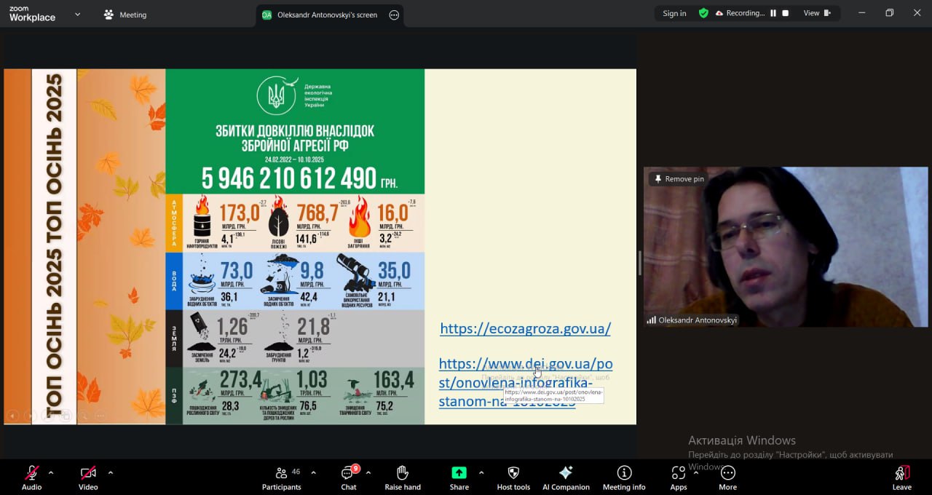Open the More menu
Image resolution: width=932 pixels, height=495 pixels.
[727, 478]
